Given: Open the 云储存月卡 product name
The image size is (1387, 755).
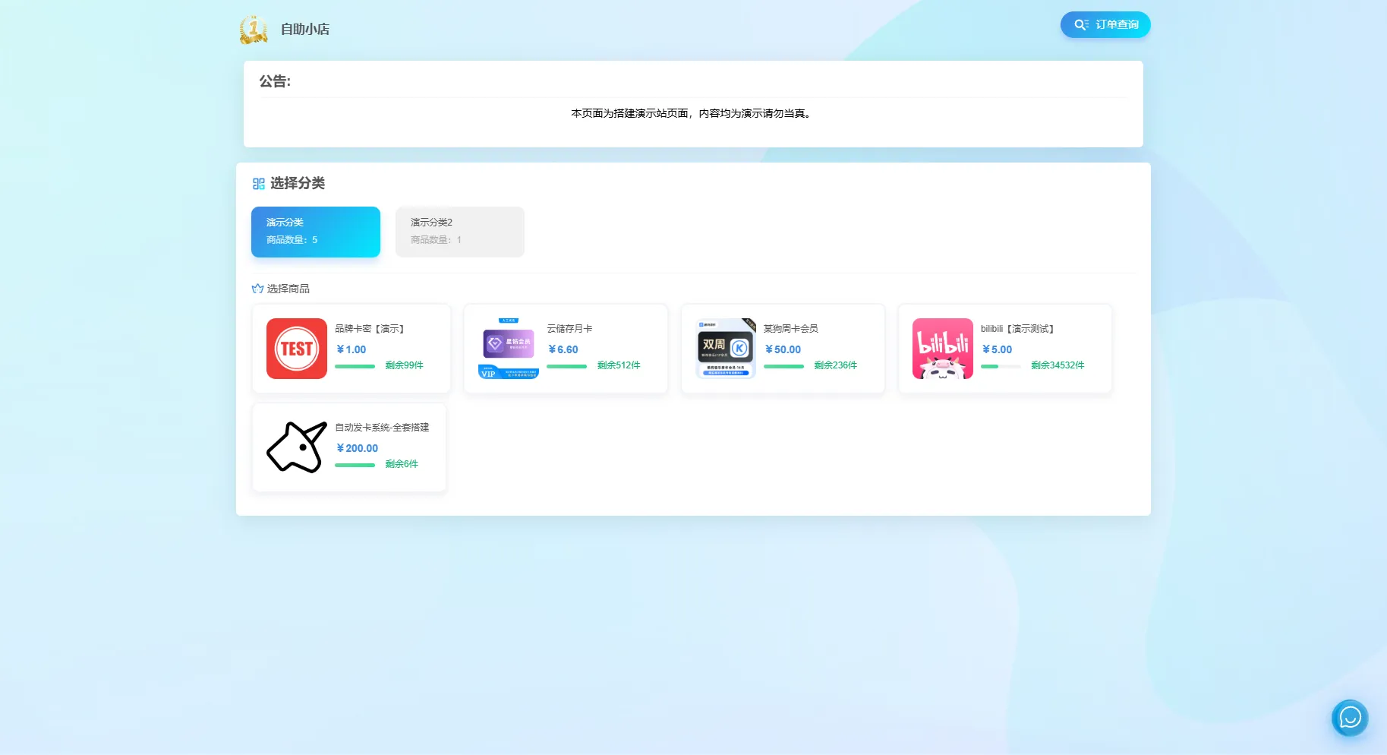Looking at the screenshot, I should click(x=569, y=329).
